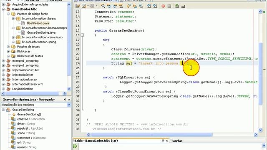This screenshot has width=267, height=150.
Task: Select Internacionalizacao project
Action: (24, 80)
